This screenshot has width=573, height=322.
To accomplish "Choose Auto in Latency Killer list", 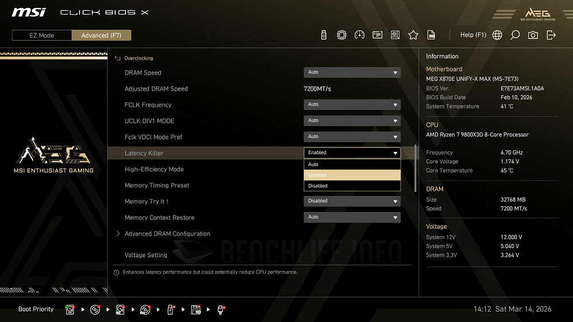I will (x=352, y=164).
